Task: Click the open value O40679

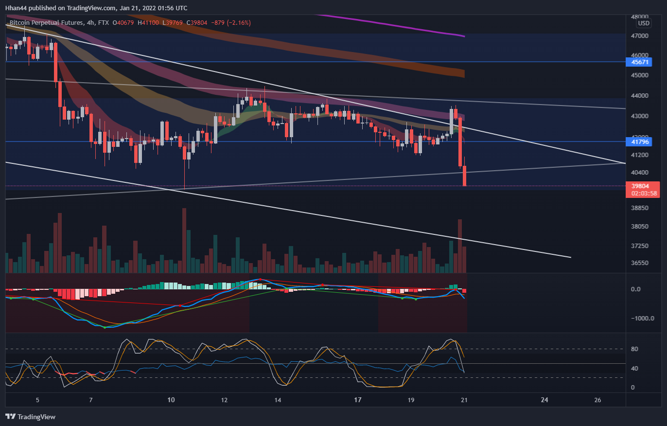Action: coord(124,22)
